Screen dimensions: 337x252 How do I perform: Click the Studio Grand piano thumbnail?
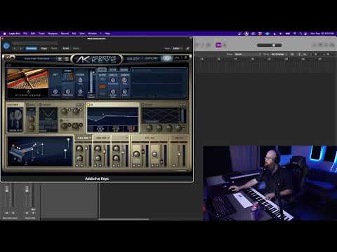click(28, 83)
